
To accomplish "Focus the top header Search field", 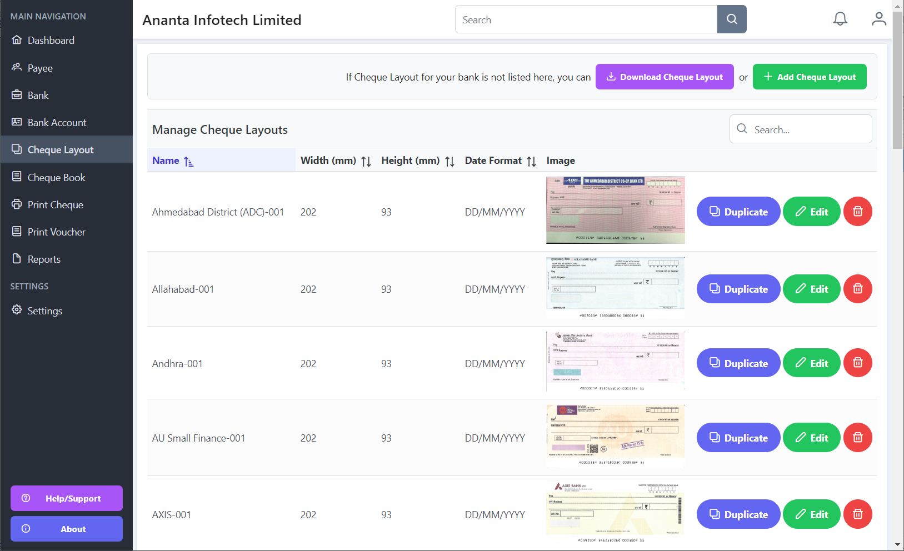I will (586, 19).
